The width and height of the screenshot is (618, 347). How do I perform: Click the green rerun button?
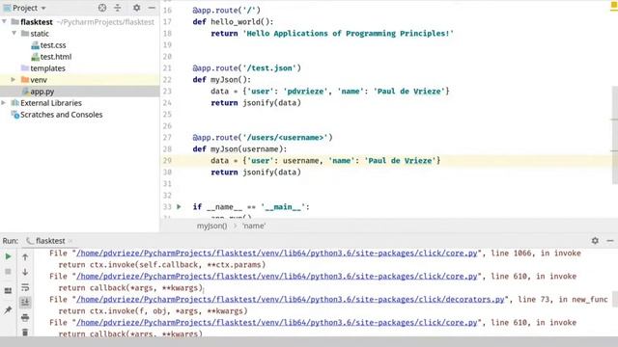8,256
